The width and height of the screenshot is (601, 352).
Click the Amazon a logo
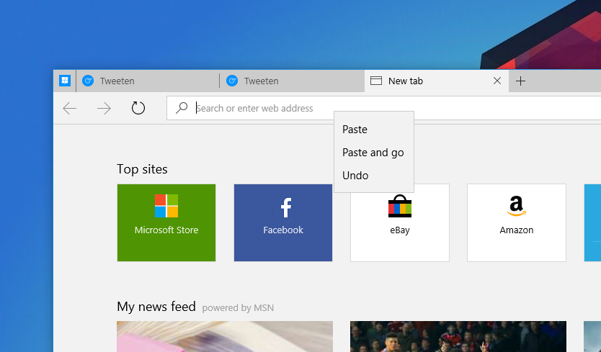[x=517, y=206]
